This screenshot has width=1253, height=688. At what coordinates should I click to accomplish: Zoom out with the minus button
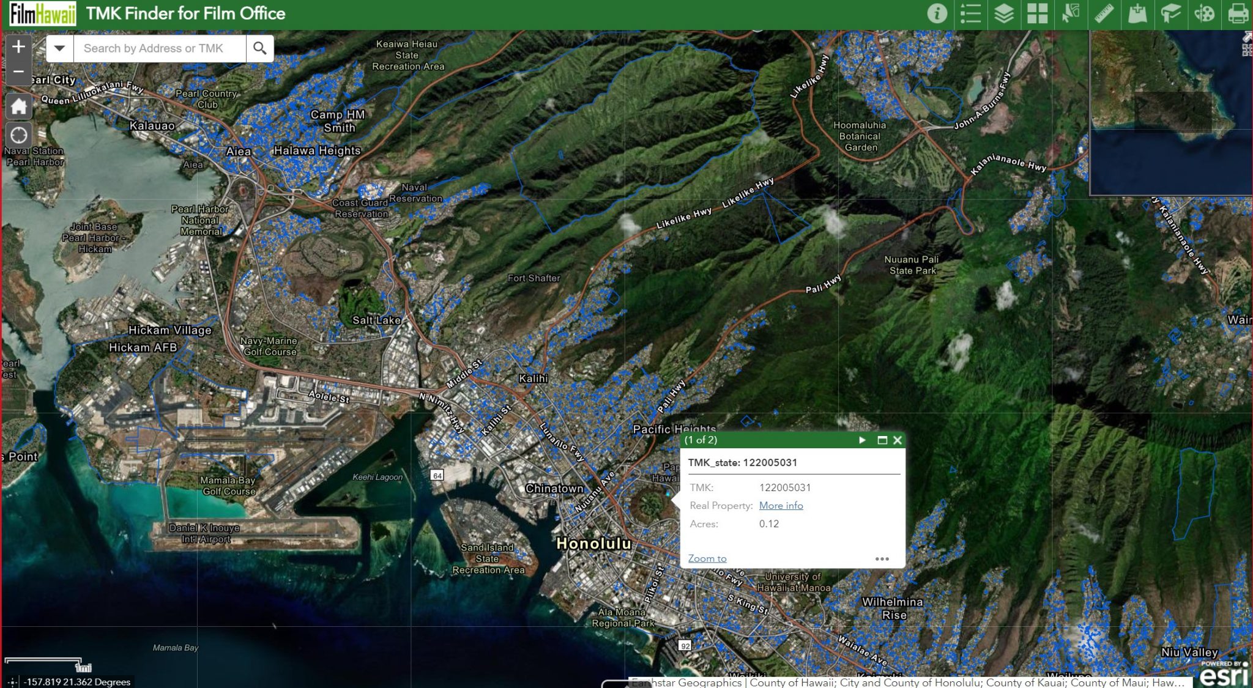[18, 72]
